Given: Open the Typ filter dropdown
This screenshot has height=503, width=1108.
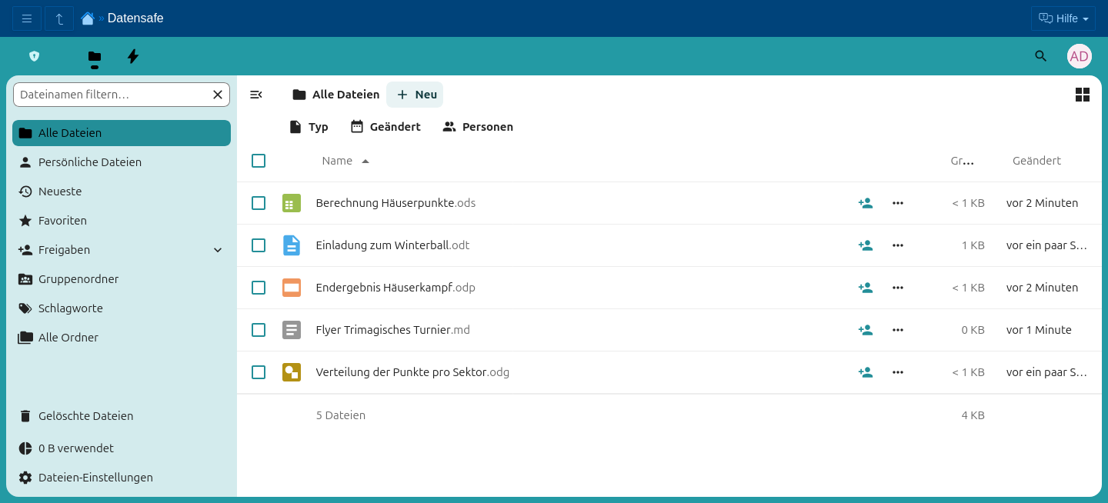Looking at the screenshot, I should (x=309, y=127).
